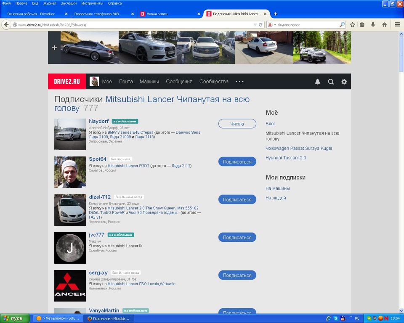The height and width of the screenshot is (323, 404).
Task: Open 'Сообщения' in DRIVE2 navigation
Action: (x=179, y=82)
